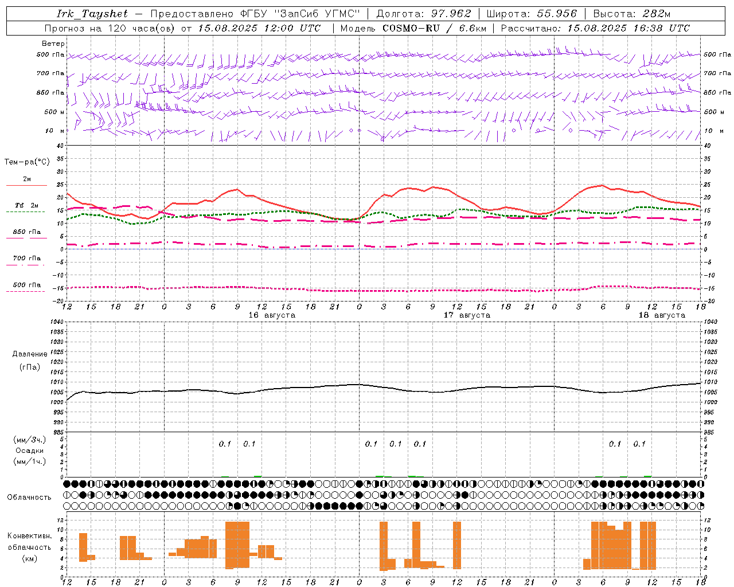
Task: Click the Высота: 282м field
Action: 631,14
